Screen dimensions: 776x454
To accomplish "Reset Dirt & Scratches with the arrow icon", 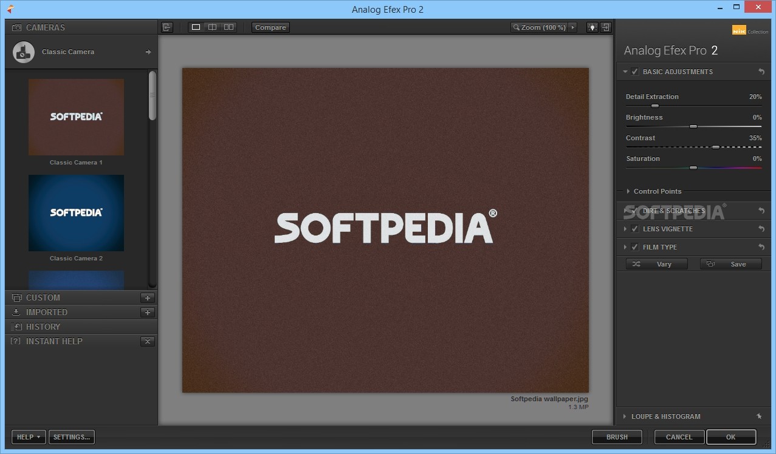I will point(761,211).
